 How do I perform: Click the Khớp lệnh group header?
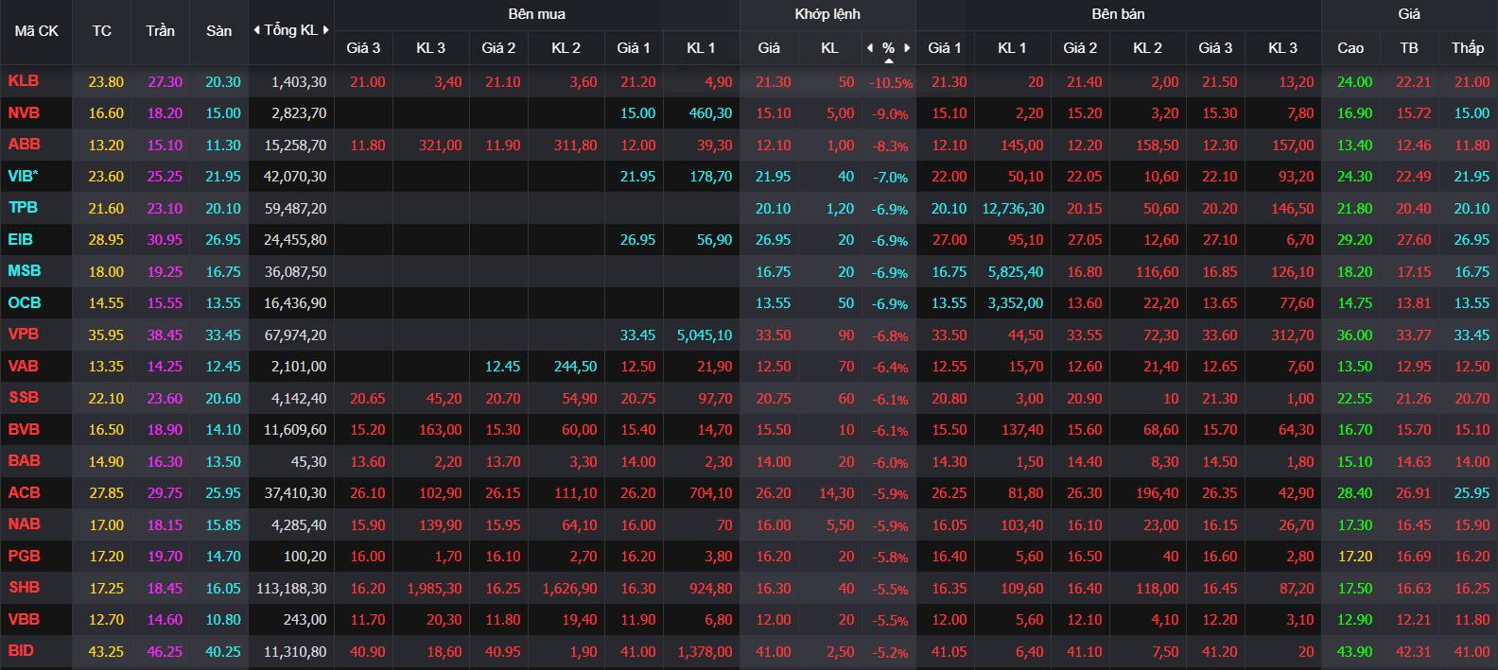(827, 14)
